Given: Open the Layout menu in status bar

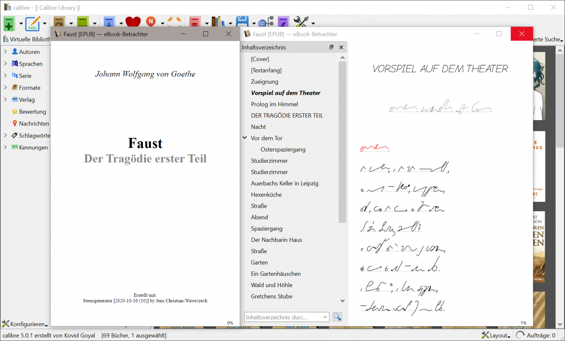Looking at the screenshot, I should pos(496,335).
